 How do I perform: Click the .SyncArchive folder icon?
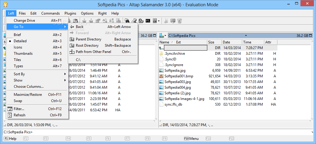(161, 54)
